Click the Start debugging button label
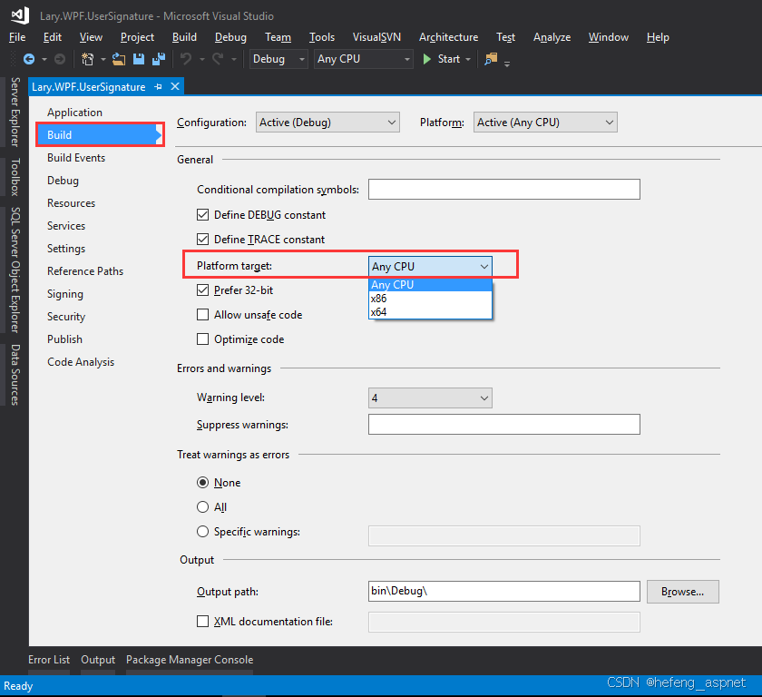762x697 pixels. coord(448,59)
